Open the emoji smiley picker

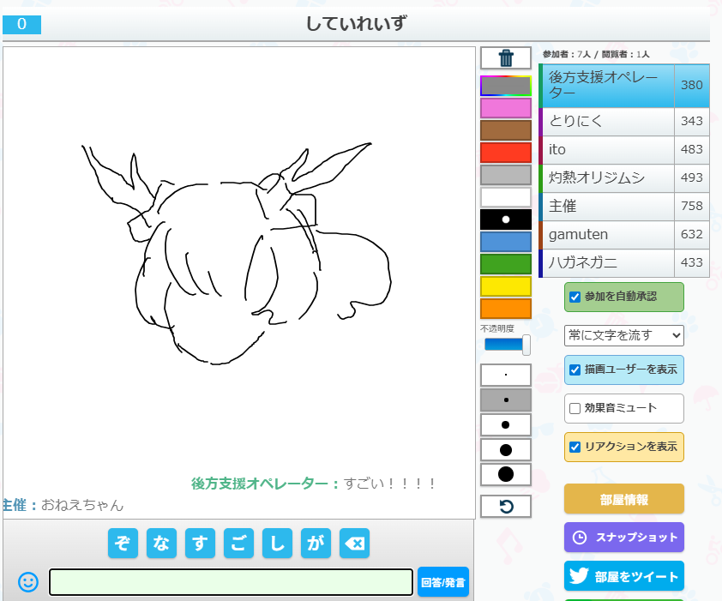[28, 582]
